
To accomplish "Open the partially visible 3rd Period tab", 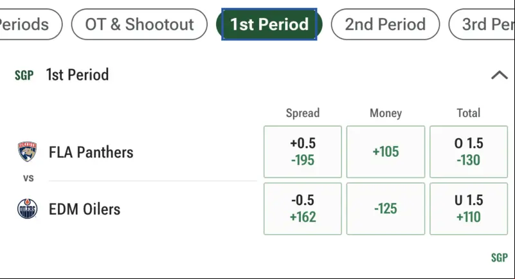I will pyautogui.click(x=482, y=24).
